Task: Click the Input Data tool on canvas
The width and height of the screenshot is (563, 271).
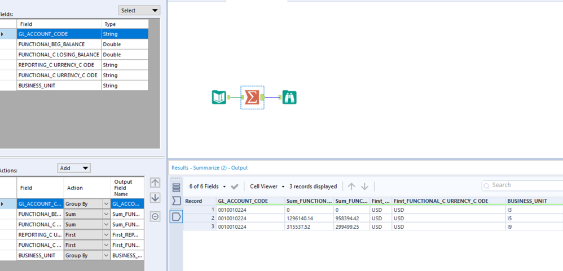Action: (219, 97)
